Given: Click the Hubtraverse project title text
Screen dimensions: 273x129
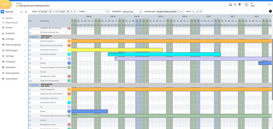Looking at the screenshot, I should [x=46, y=36].
